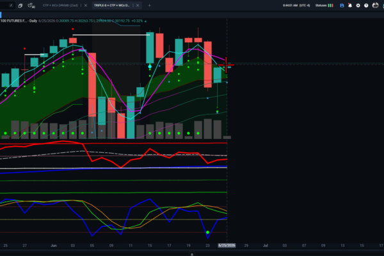Image resolution: width=384 pixels, height=256 pixels.
Task: Click the stacked windows layout icon
Action: [20, 5]
